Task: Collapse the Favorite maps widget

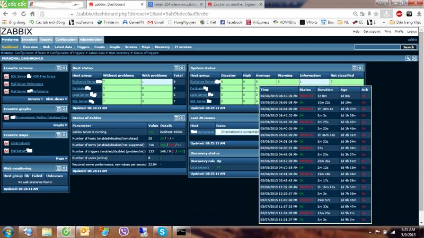Action: [x=64, y=135]
